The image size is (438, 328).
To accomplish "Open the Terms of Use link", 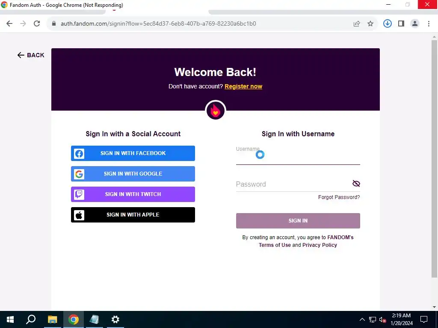I will tap(275, 245).
